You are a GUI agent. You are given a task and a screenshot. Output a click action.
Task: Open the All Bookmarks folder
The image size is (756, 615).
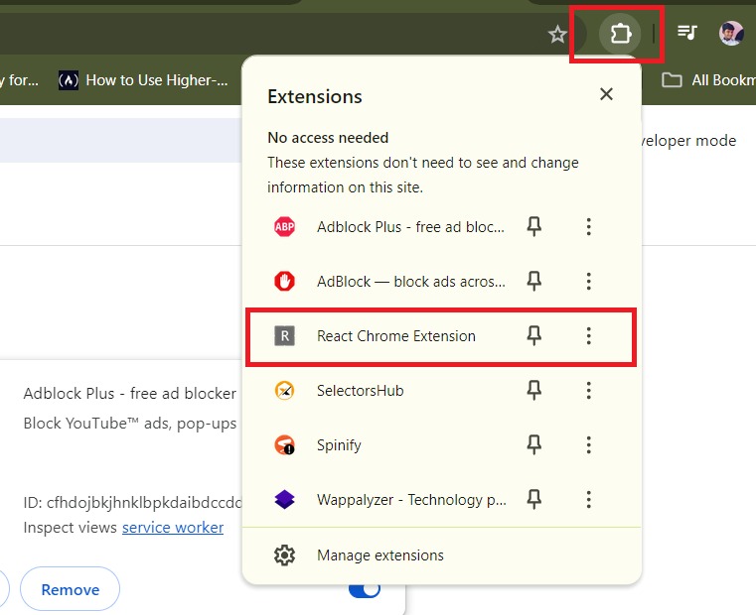(x=710, y=80)
